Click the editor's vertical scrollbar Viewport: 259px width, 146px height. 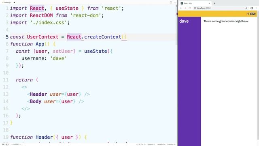[x=176, y=25]
